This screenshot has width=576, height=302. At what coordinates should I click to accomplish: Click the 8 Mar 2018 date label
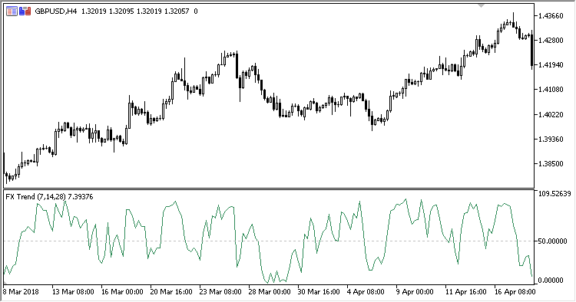[x=21, y=292]
